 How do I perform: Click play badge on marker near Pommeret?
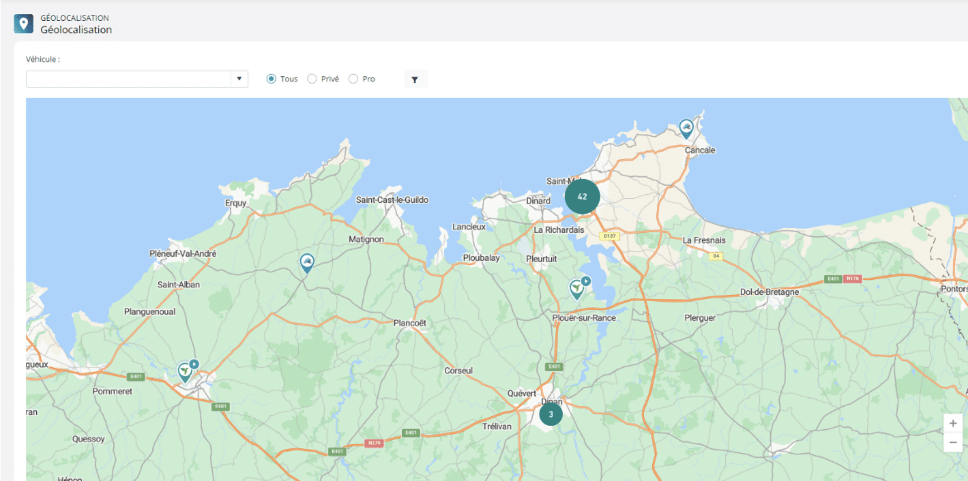pyautogui.click(x=194, y=364)
